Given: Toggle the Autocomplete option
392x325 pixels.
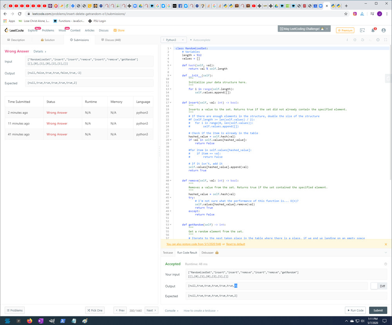Looking at the screenshot, I should tap(200, 40).
